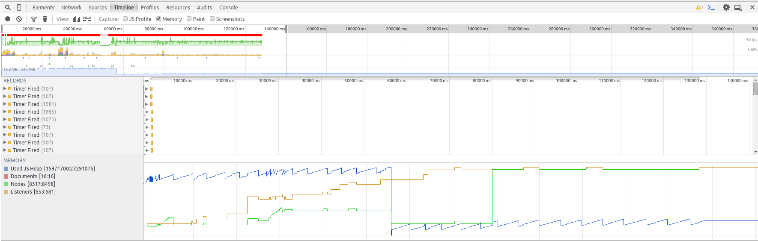Collect garbage with the trash icon
Screen dimensions: 758x241
pos(45,19)
